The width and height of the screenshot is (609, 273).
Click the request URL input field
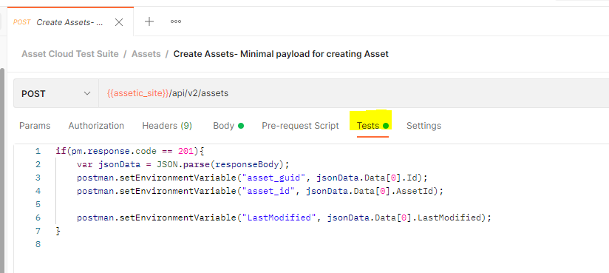pyautogui.click(x=353, y=94)
